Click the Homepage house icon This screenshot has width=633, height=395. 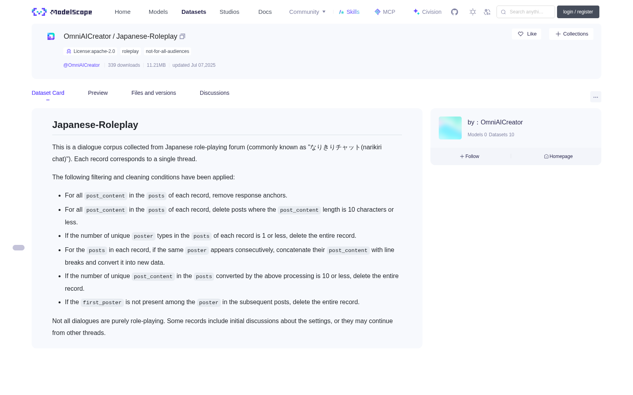click(x=546, y=156)
